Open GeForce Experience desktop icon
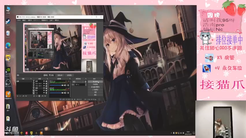Viewport: 246px width, 138px height. pyautogui.click(x=8, y=72)
